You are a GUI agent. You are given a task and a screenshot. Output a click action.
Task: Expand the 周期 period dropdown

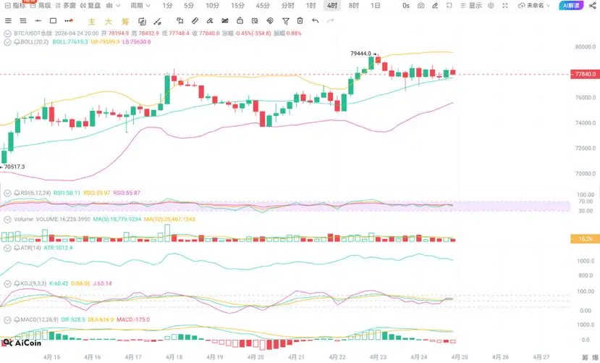140,6
